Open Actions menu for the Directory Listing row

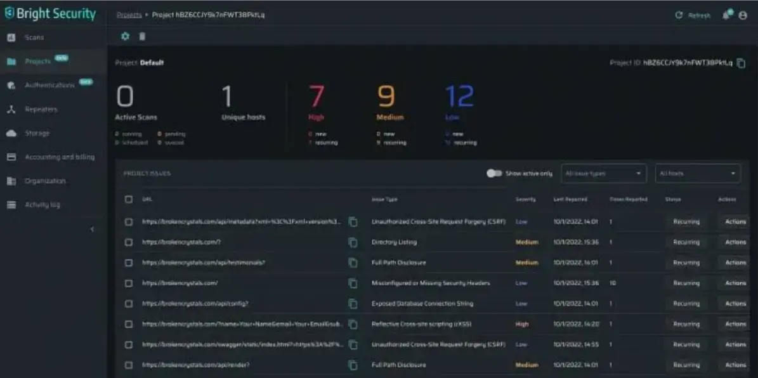pos(735,242)
